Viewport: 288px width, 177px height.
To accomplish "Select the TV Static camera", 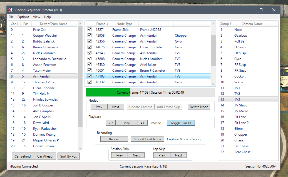I will [248, 105].
